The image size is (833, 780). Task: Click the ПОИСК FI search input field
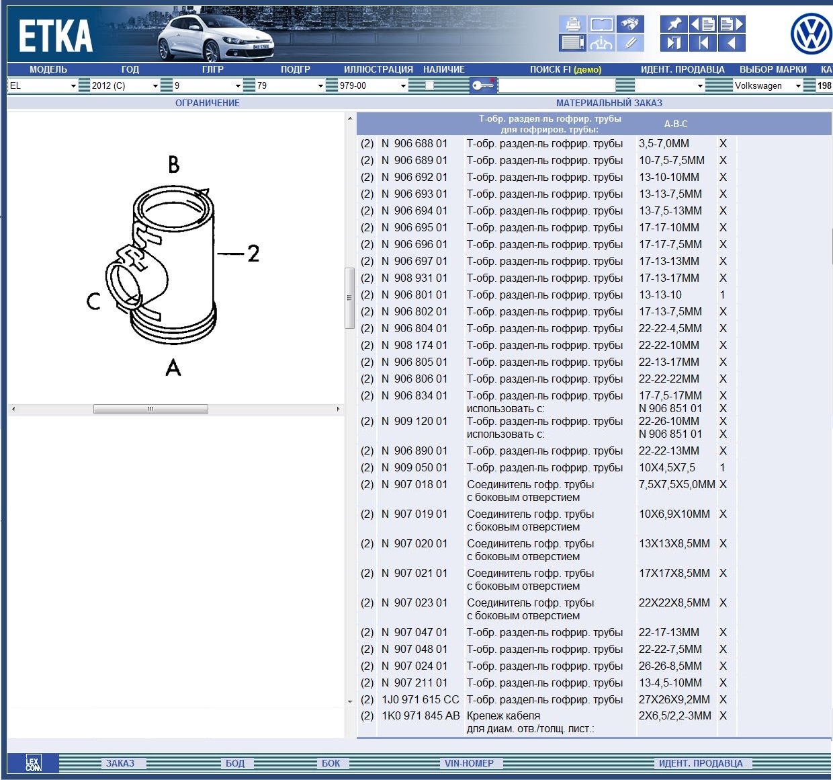557,85
